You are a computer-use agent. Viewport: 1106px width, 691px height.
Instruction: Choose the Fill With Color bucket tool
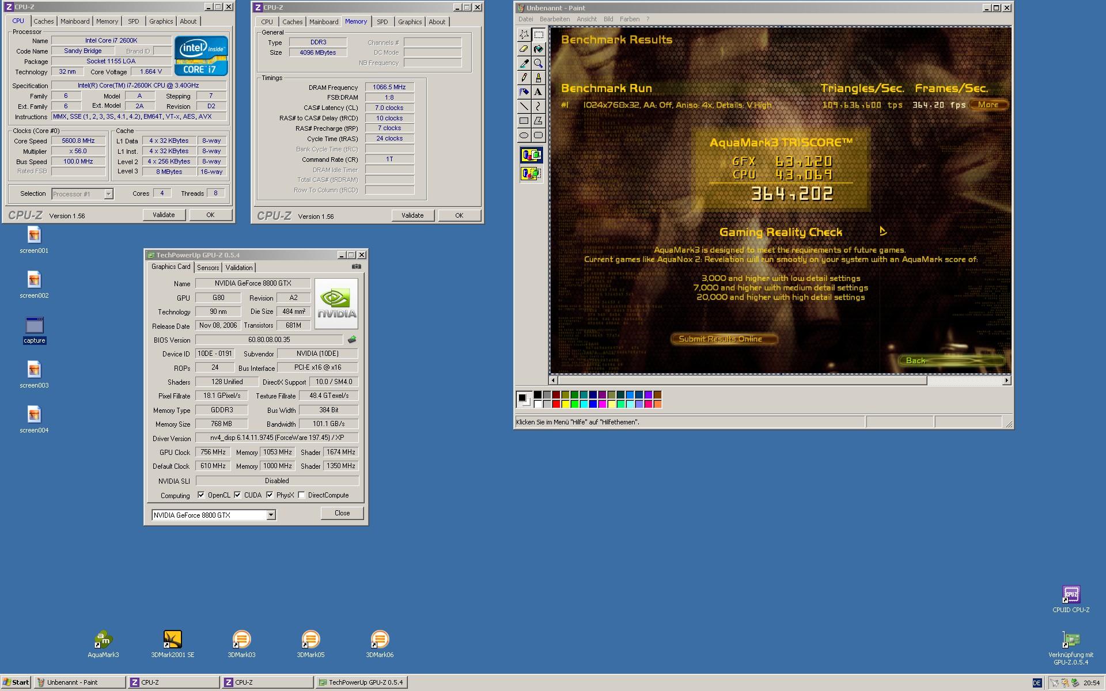pos(538,49)
